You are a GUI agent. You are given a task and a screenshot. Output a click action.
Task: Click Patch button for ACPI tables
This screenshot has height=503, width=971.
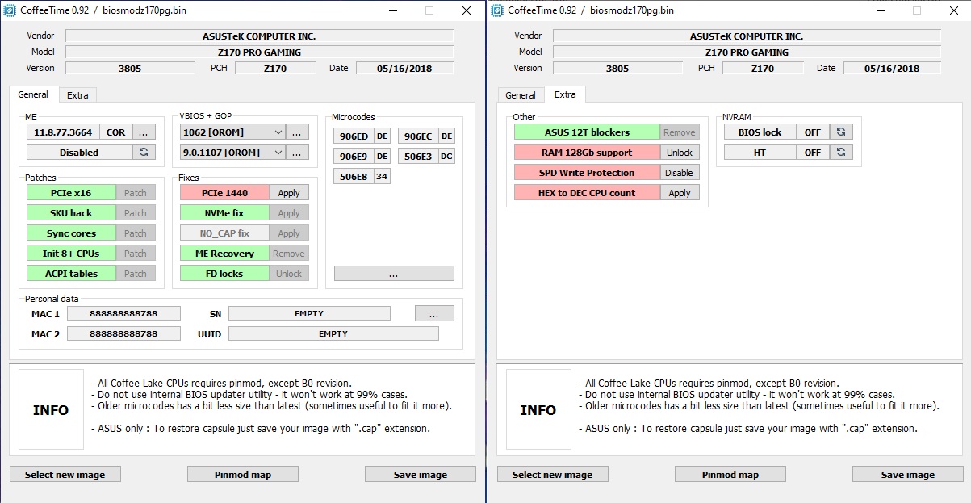click(136, 274)
